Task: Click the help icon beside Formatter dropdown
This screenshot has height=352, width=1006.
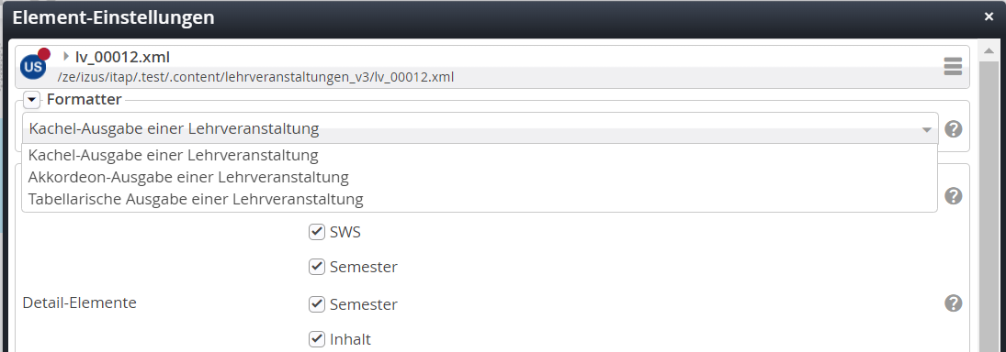Action: tap(954, 129)
